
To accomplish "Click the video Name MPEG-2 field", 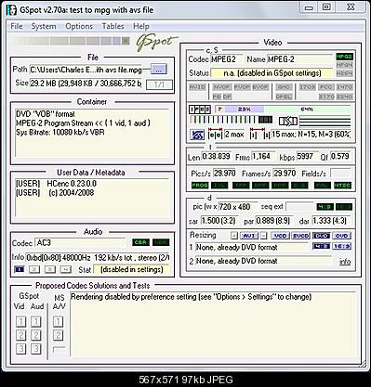I will pyautogui.click(x=300, y=59).
